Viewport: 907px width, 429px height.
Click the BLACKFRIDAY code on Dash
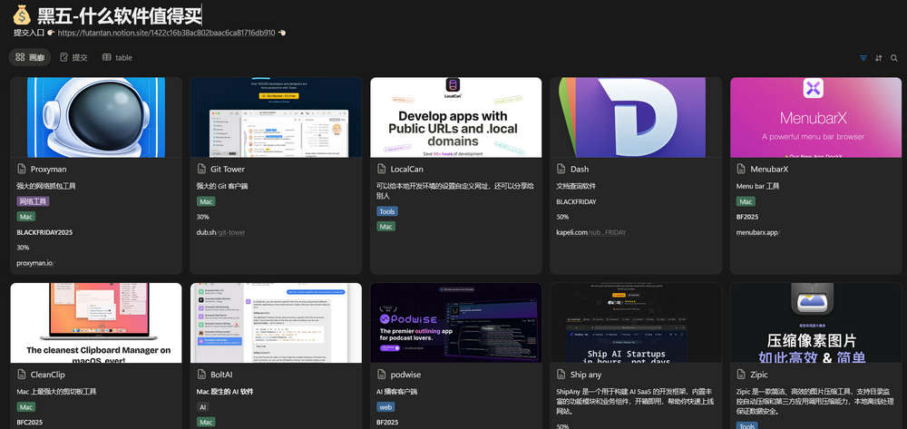pyautogui.click(x=576, y=201)
